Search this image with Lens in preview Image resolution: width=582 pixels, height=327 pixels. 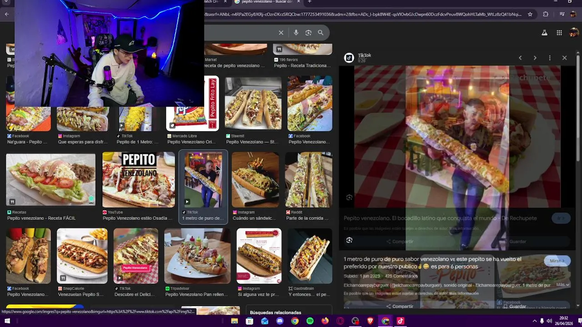point(349,240)
